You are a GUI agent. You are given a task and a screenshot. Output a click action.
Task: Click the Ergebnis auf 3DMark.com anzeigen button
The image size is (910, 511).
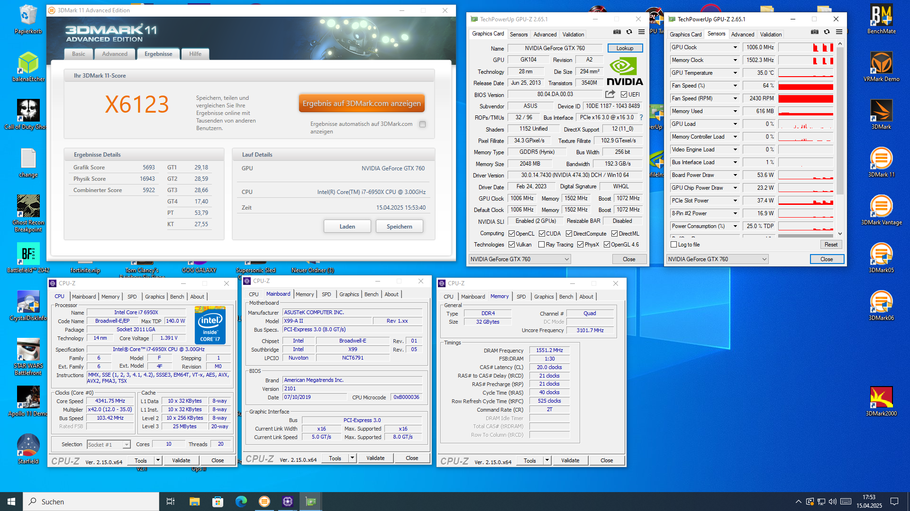362,103
